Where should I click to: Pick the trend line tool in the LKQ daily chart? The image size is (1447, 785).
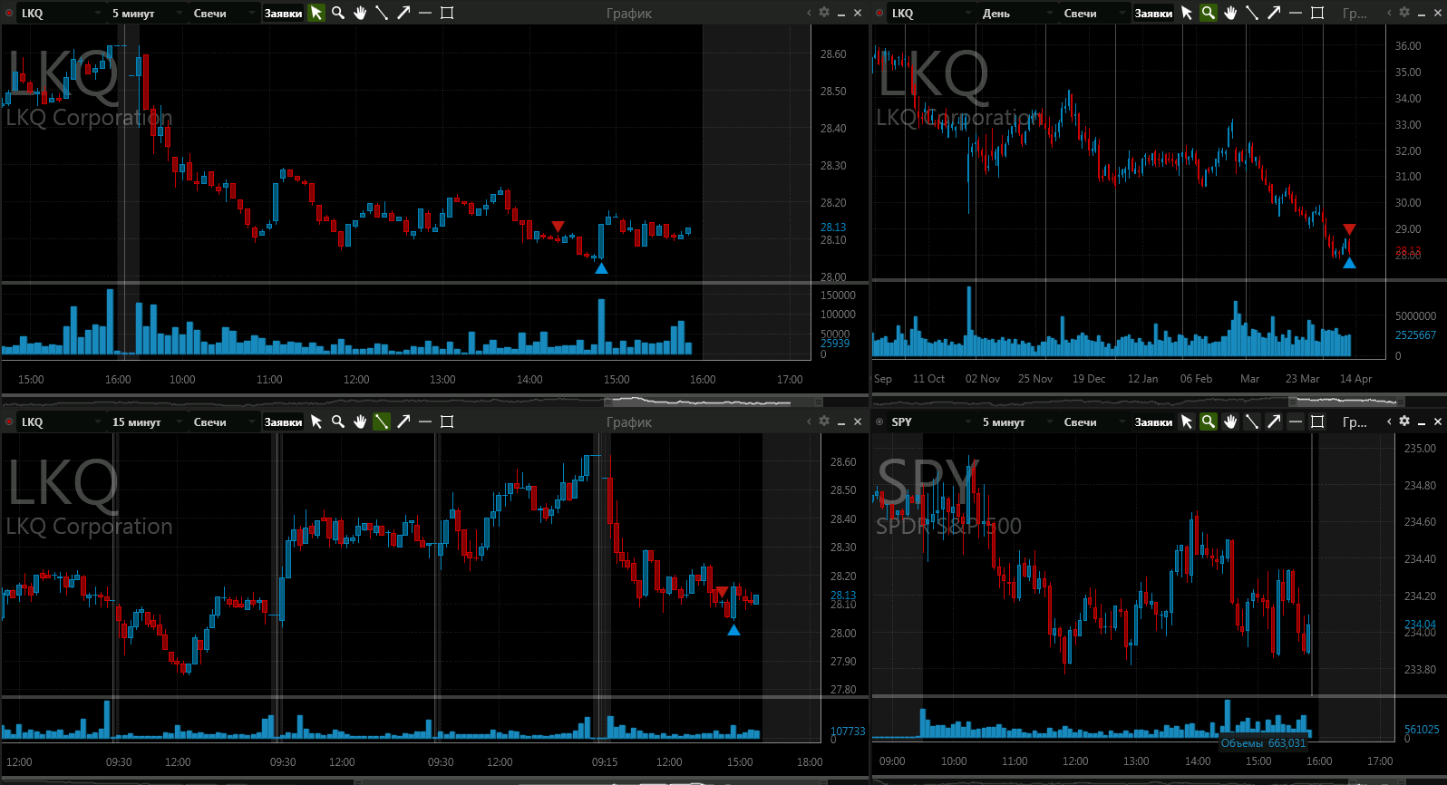[x=1252, y=13]
